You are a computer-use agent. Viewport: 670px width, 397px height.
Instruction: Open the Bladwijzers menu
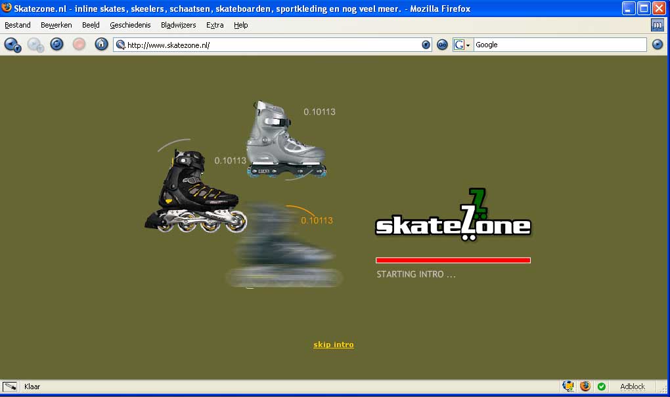point(179,25)
